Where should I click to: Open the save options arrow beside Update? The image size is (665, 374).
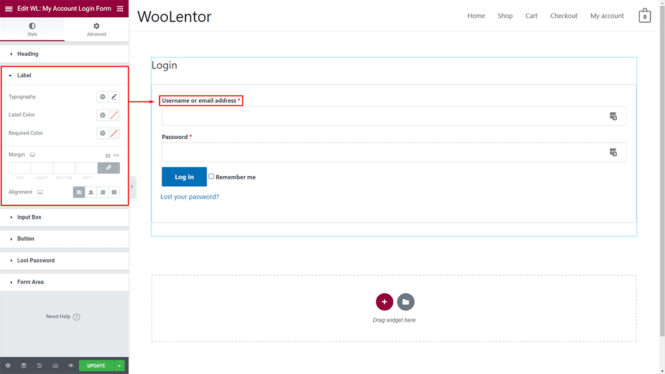pos(120,366)
